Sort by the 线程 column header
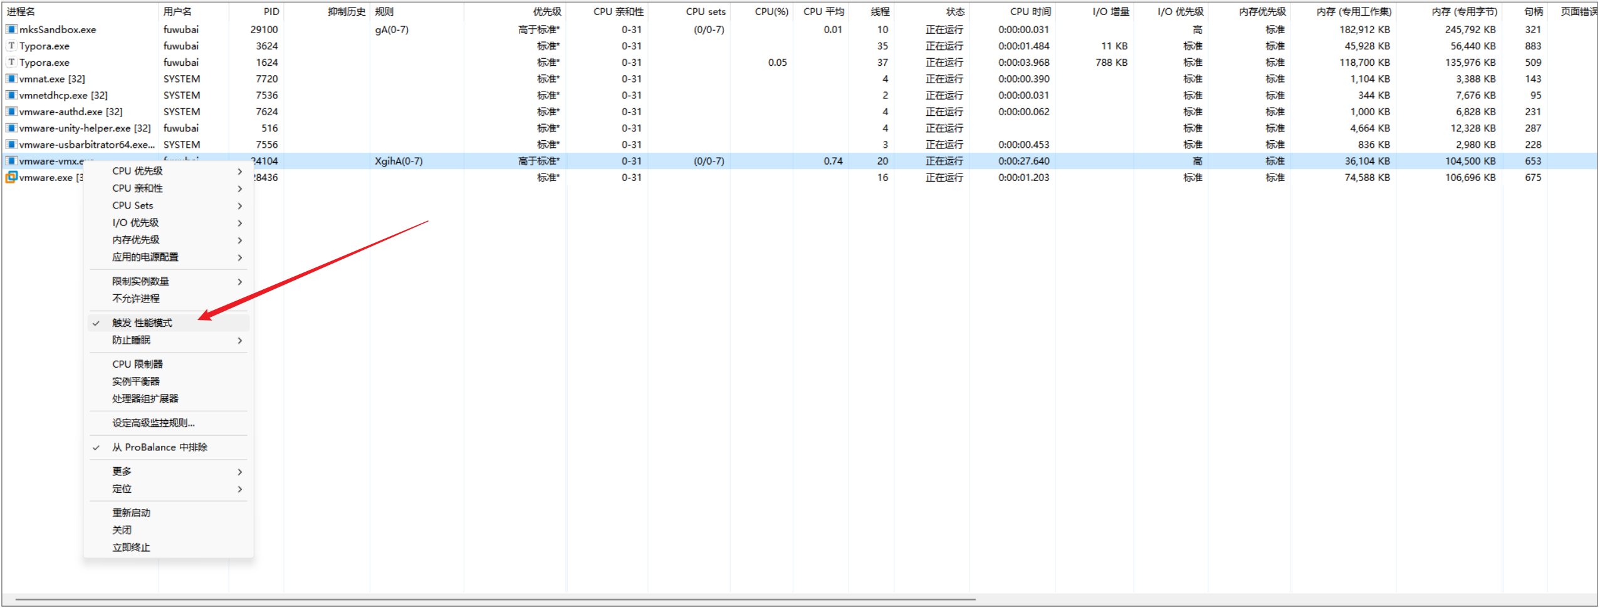 871,12
